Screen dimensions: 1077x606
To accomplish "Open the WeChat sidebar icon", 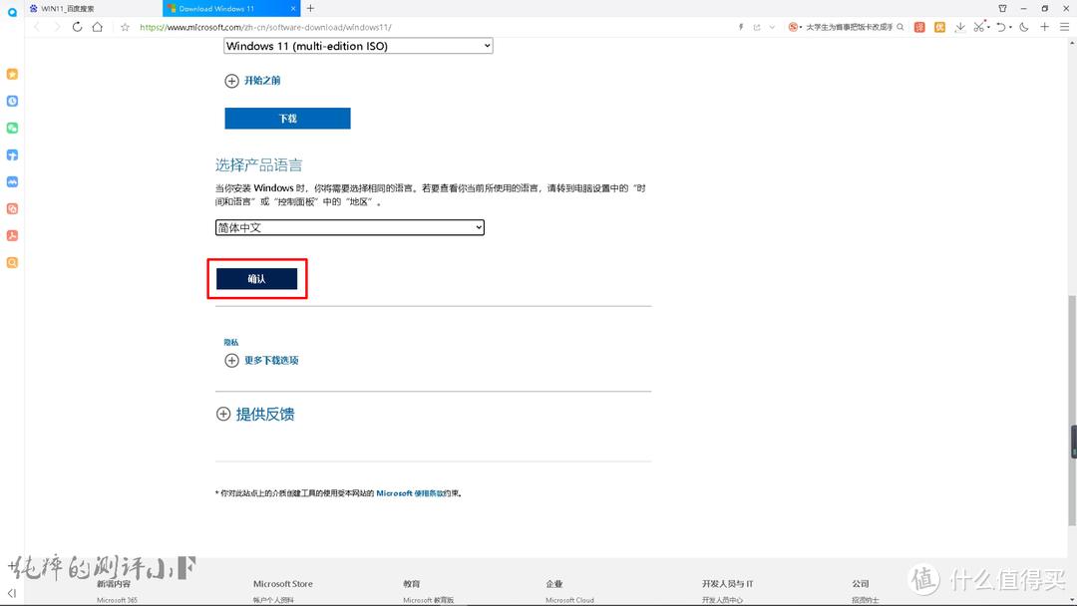I will point(13,128).
